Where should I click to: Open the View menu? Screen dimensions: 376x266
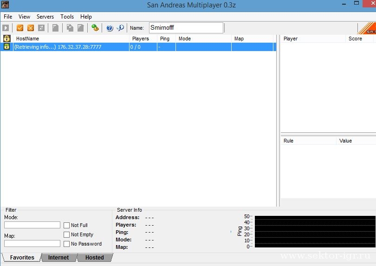pyautogui.click(x=24, y=17)
